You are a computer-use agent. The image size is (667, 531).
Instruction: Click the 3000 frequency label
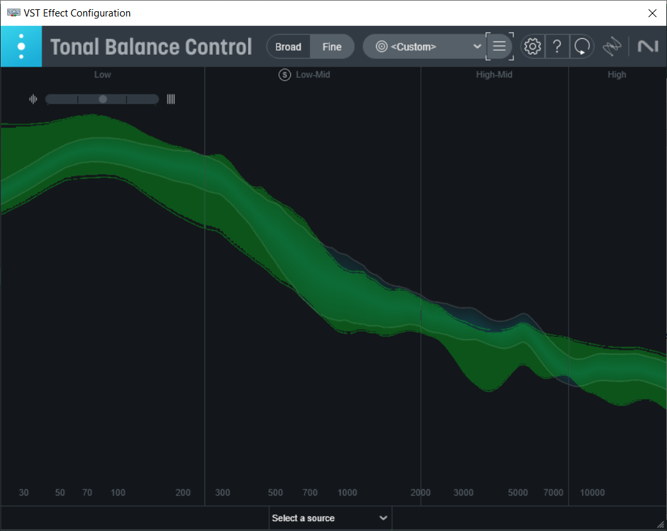pyautogui.click(x=464, y=493)
